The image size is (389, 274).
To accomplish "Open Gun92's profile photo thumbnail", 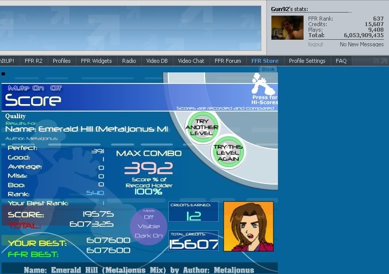I will tap(287, 28).
